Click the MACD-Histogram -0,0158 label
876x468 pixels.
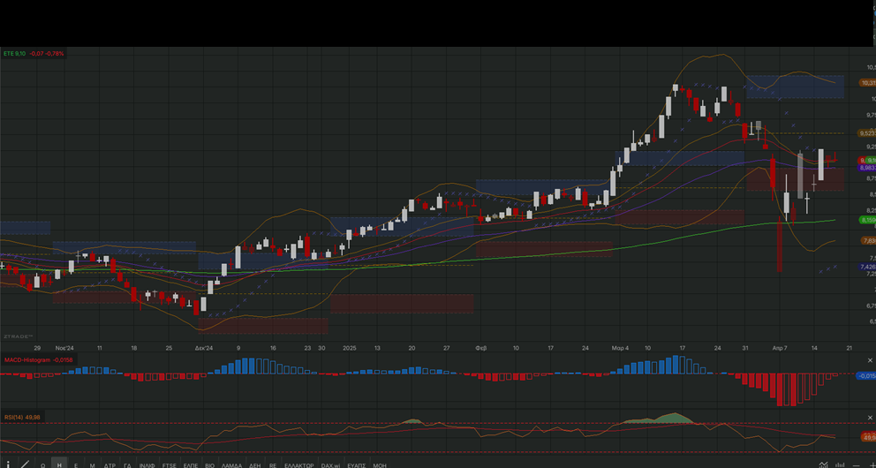coord(39,360)
